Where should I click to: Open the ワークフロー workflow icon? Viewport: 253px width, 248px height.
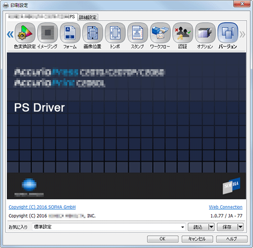[x=160, y=33]
